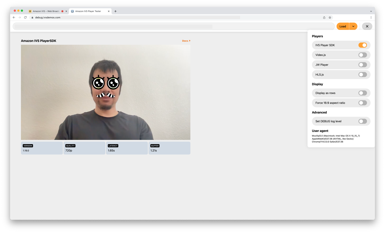Screen dimensions: 385x233
Task: Click the browser back arrow
Action: [14, 17]
